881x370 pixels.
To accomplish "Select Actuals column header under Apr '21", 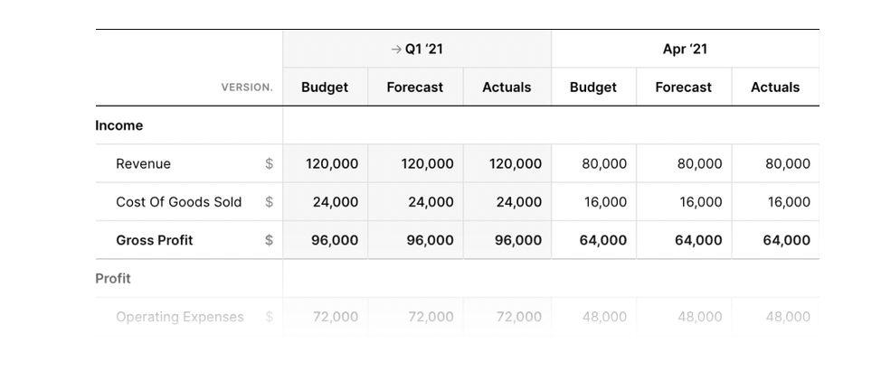I will (x=776, y=87).
